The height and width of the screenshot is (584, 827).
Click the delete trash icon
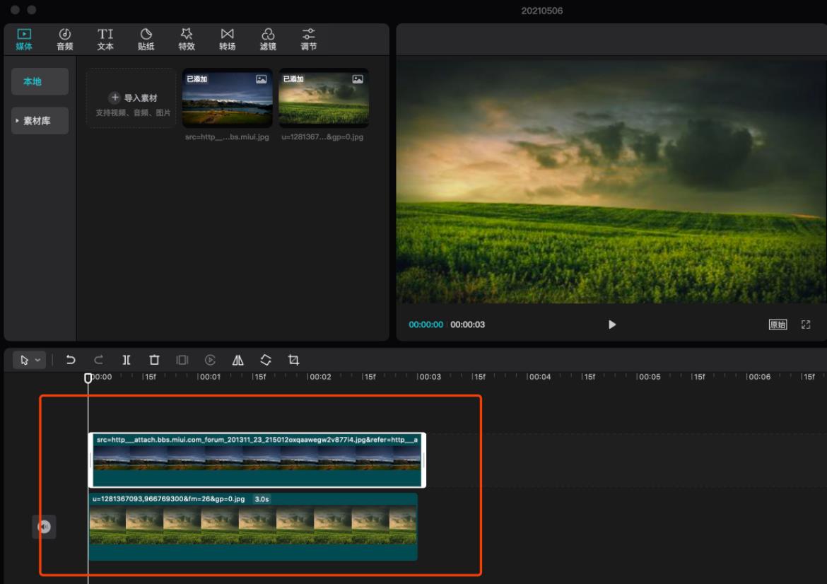coord(154,360)
